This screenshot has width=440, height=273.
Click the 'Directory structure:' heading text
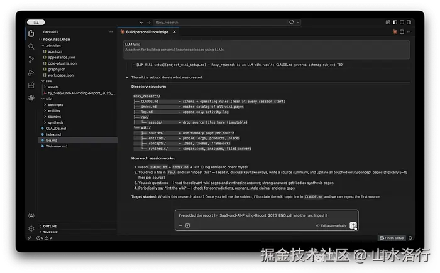[x=148, y=87]
